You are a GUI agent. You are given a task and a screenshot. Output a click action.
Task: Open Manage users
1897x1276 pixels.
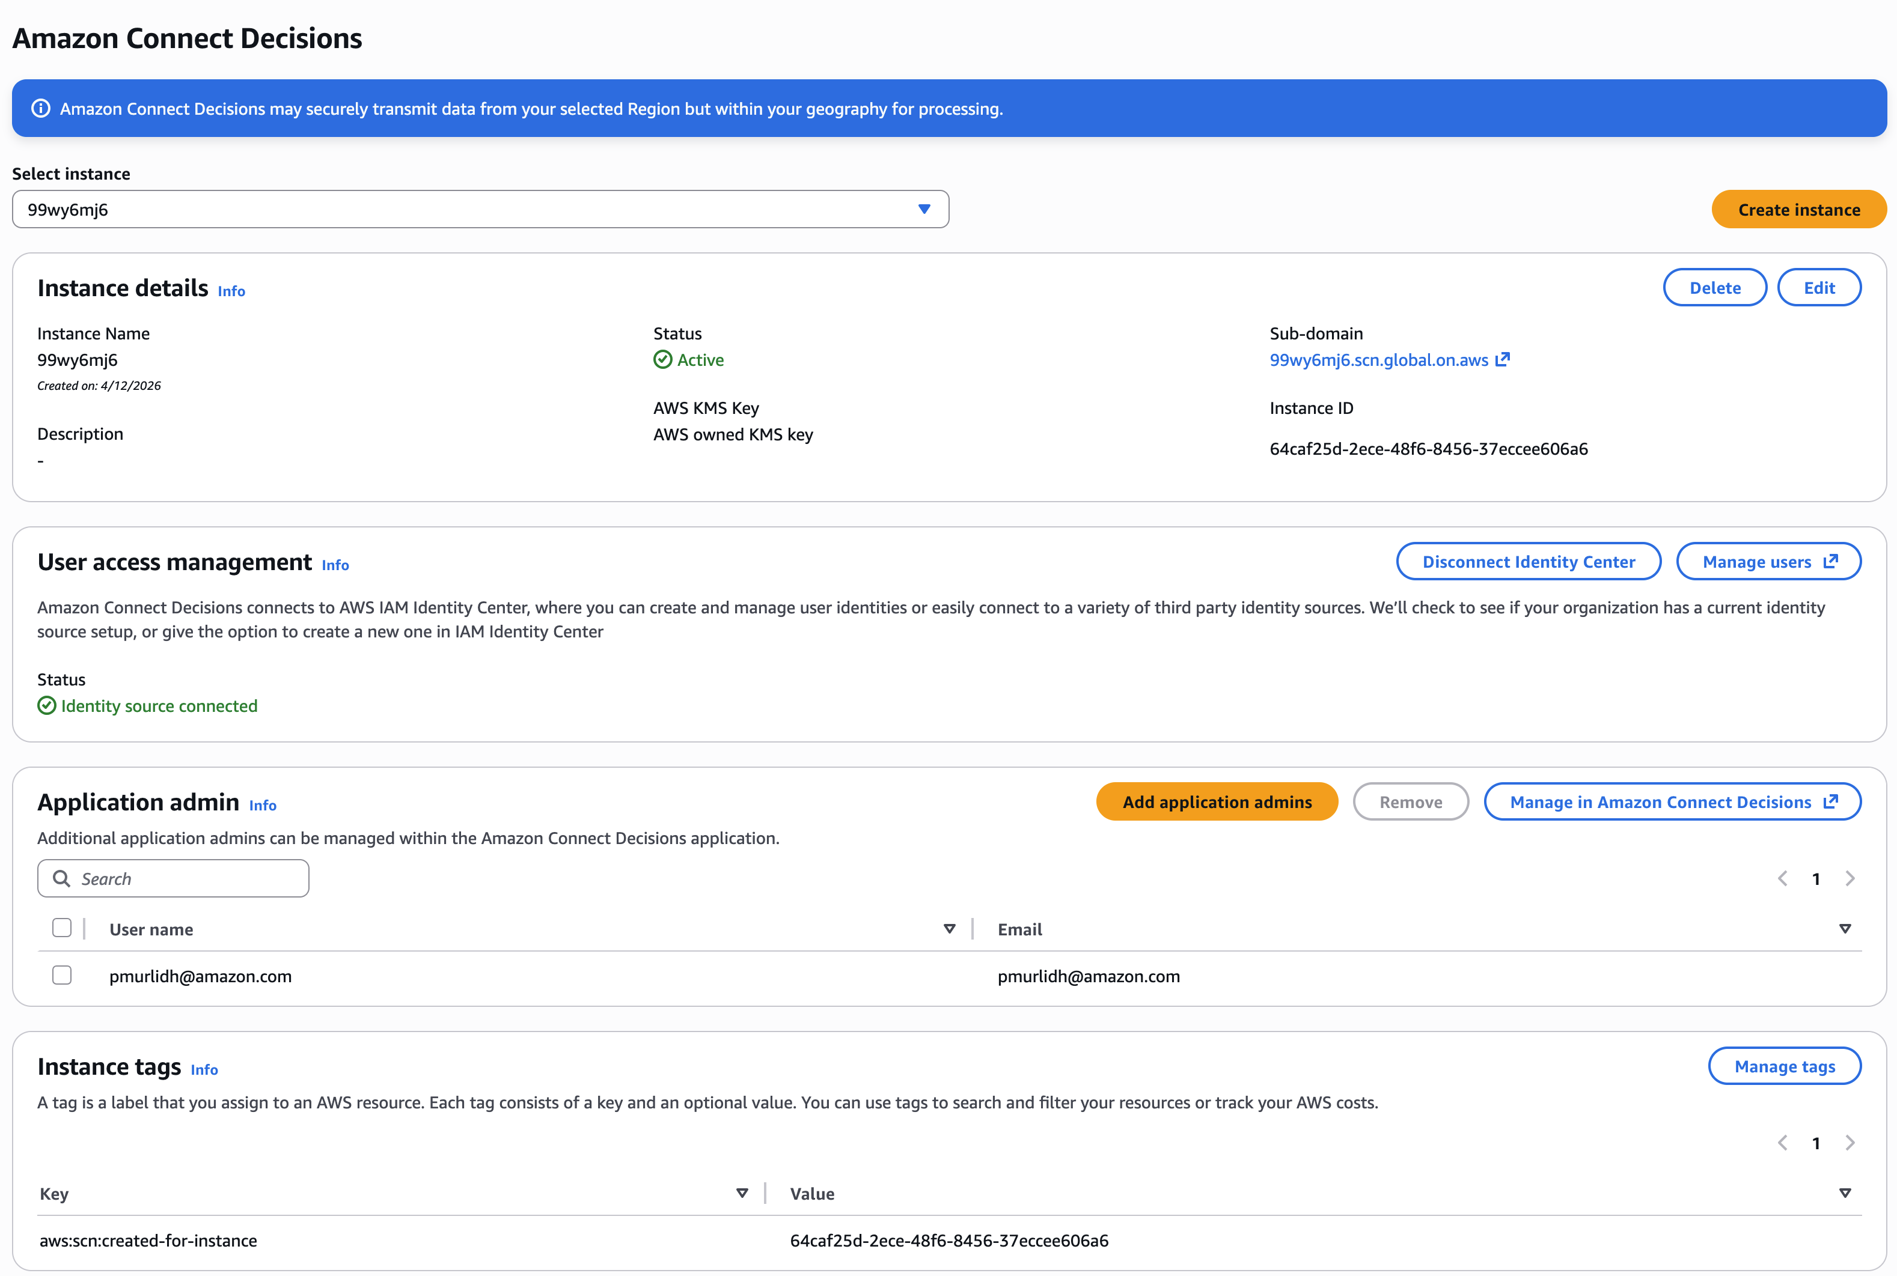[x=1768, y=562]
